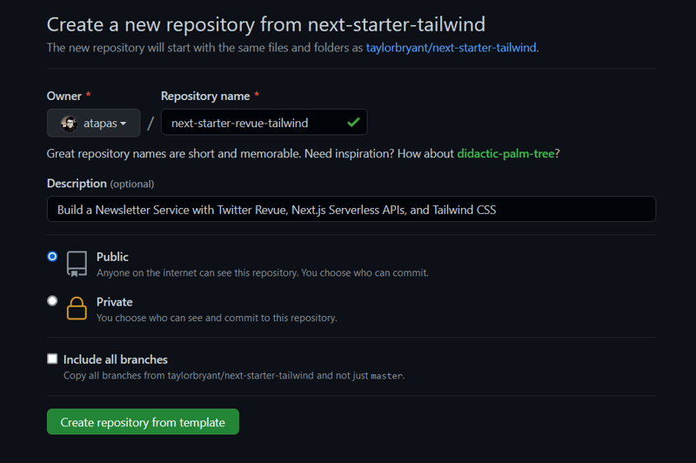
Task: Click the private repository lock icon
Action: click(77, 308)
